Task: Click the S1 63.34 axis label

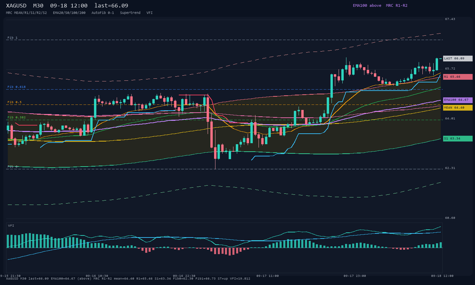Action: pos(458,138)
